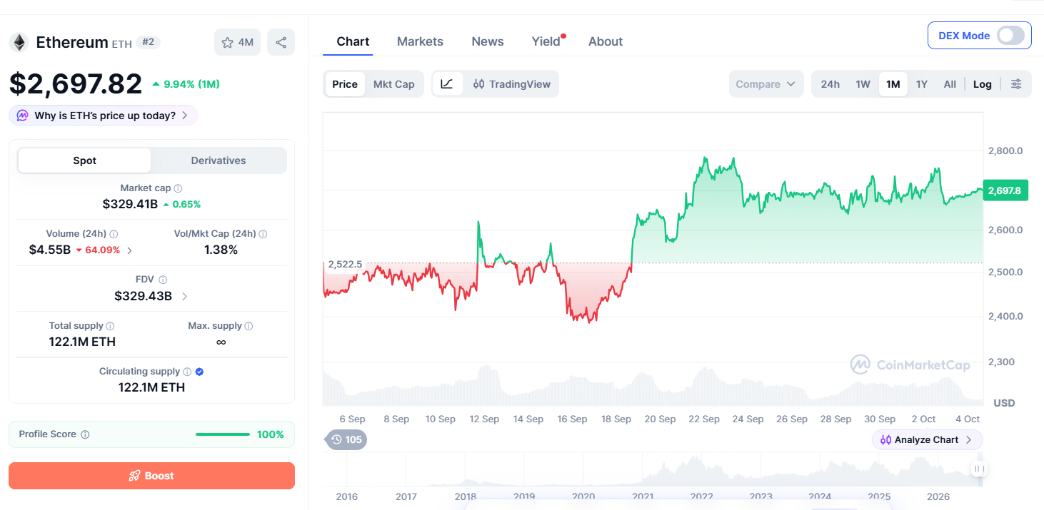
Task: Set chart range to 1W
Action: click(863, 84)
